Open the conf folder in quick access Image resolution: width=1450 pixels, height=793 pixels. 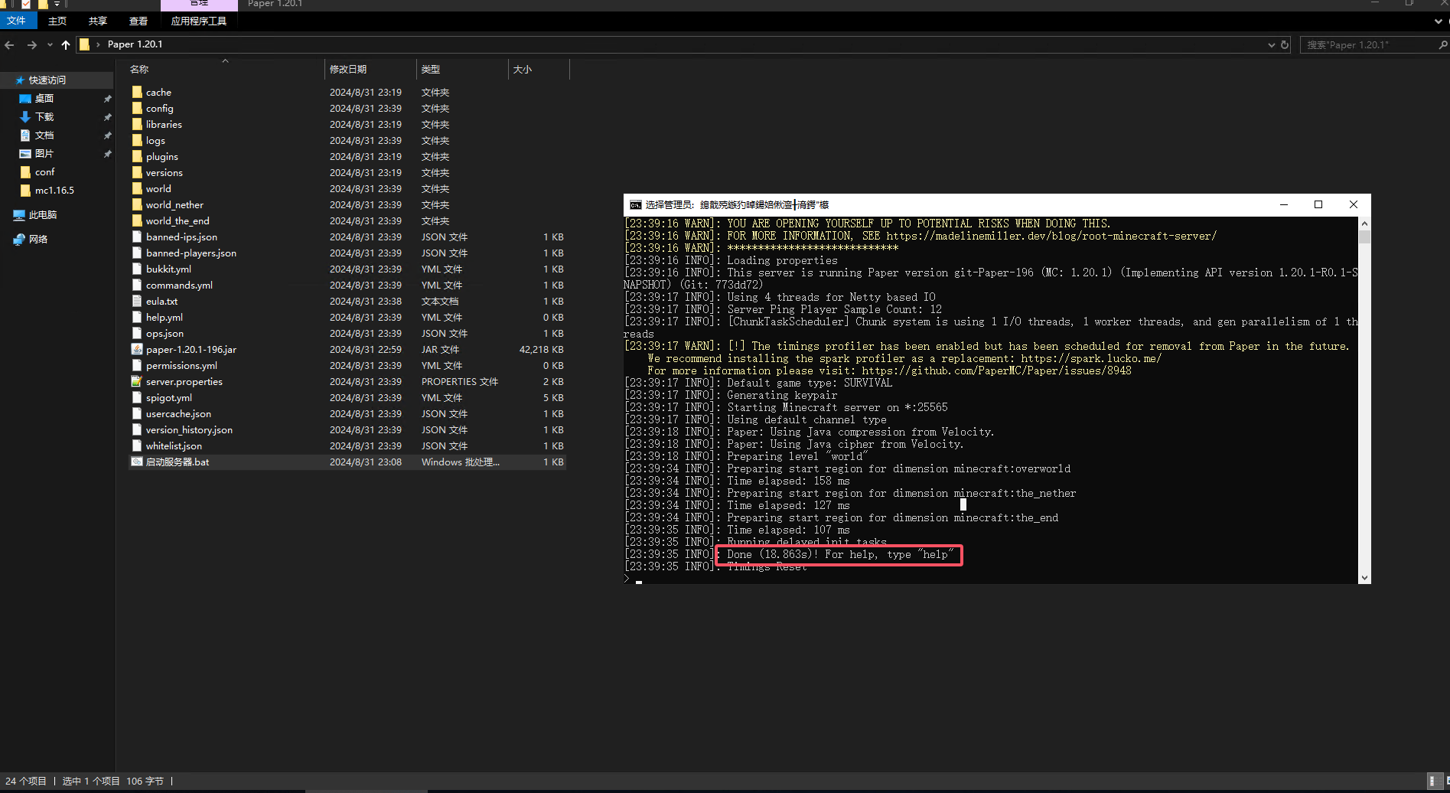(44, 171)
